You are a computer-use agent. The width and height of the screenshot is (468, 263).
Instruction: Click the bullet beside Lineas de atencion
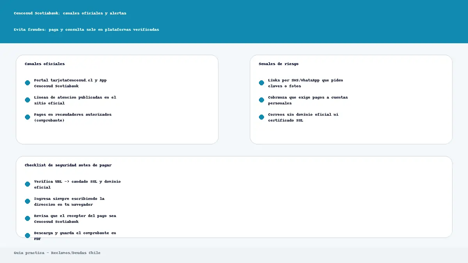[x=27, y=100]
